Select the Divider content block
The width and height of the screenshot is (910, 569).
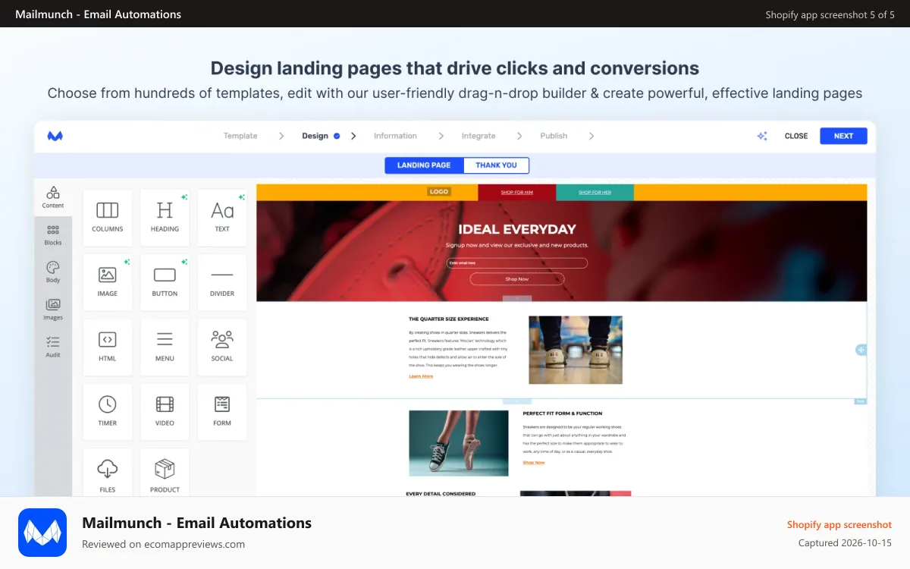[x=222, y=282]
